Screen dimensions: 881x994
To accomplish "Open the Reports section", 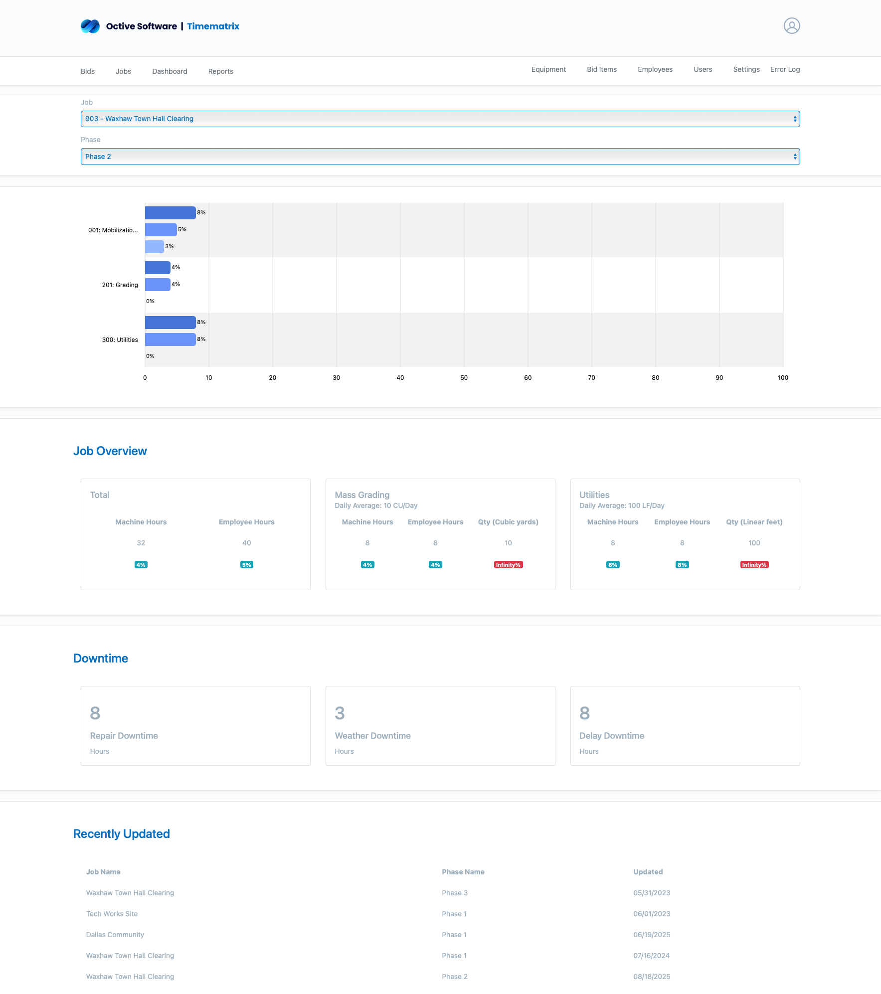I will pos(220,71).
